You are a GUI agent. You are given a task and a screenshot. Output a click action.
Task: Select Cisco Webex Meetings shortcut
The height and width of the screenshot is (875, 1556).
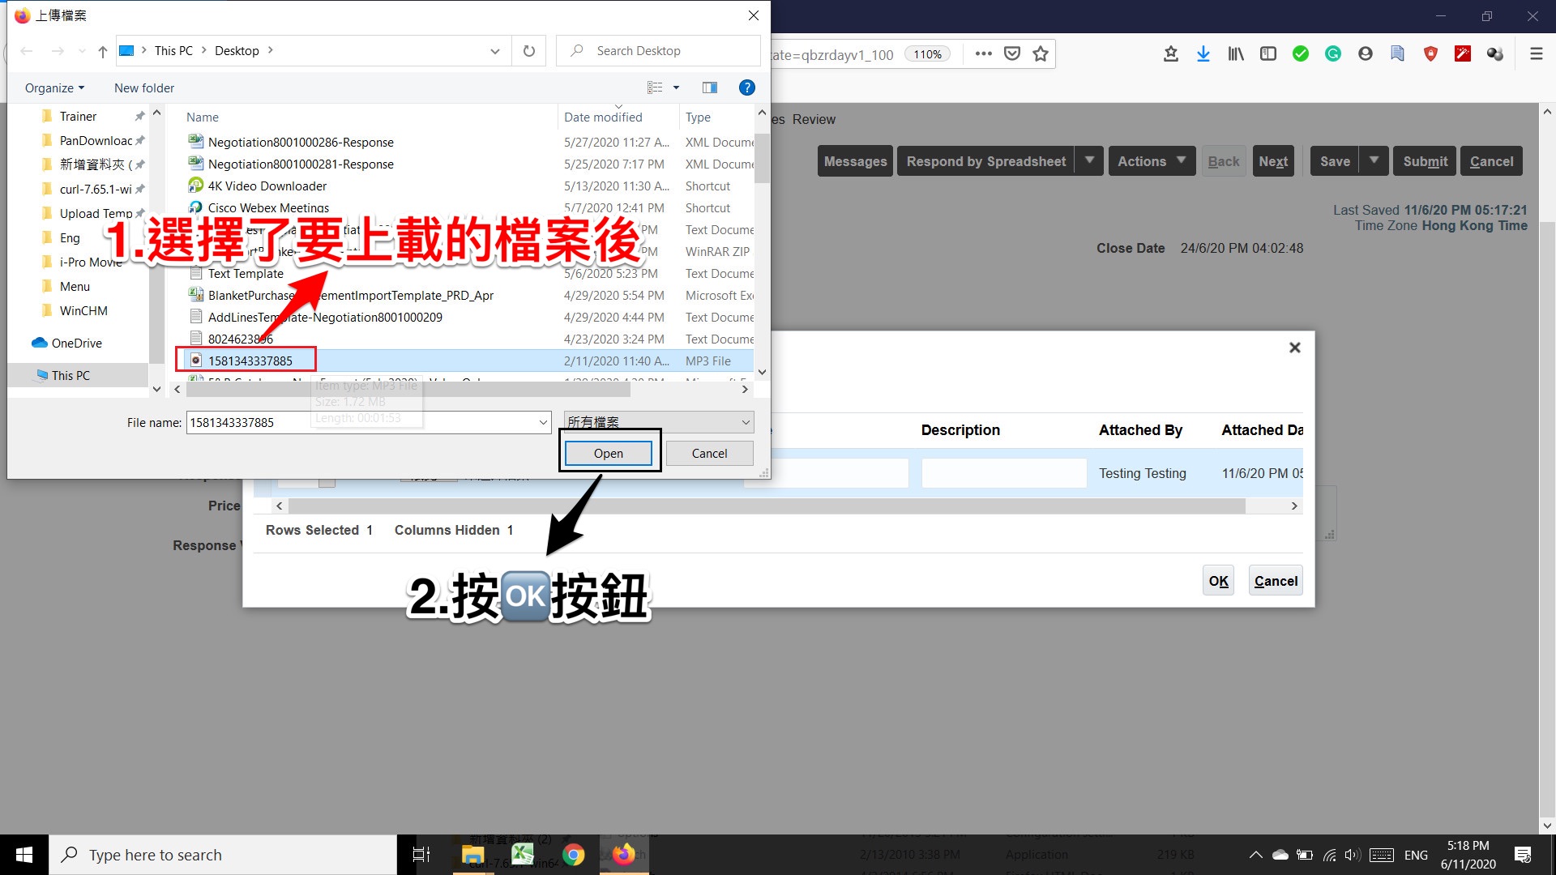coord(268,207)
